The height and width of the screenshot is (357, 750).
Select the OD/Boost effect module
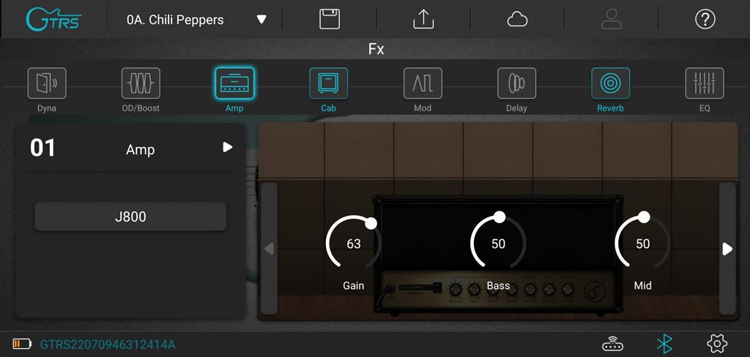point(141,83)
